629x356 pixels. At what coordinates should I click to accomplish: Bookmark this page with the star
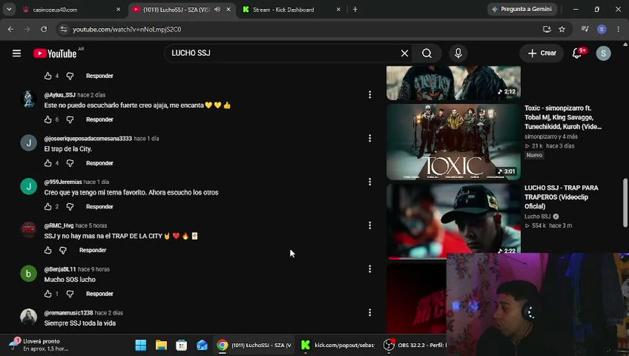point(562,29)
